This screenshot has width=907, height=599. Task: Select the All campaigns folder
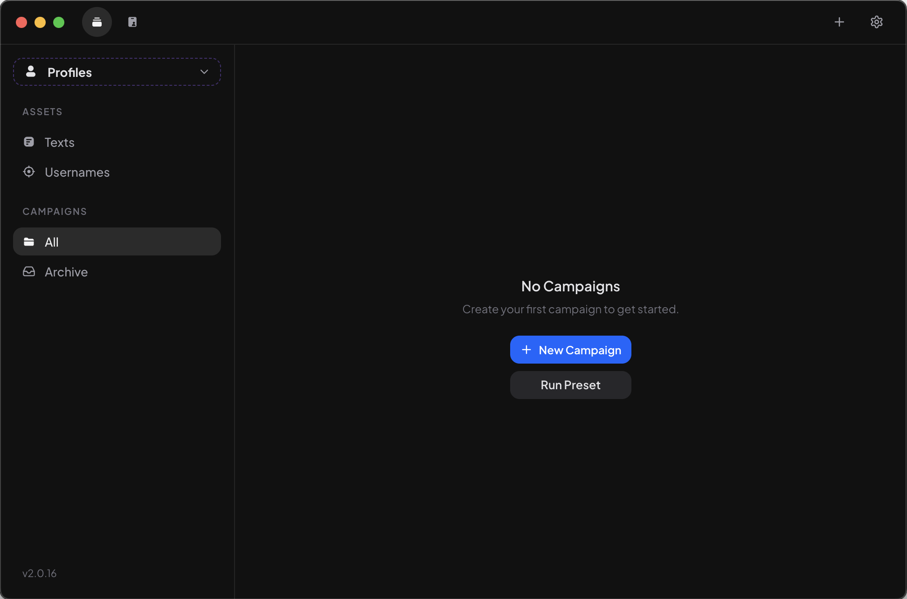pos(117,241)
